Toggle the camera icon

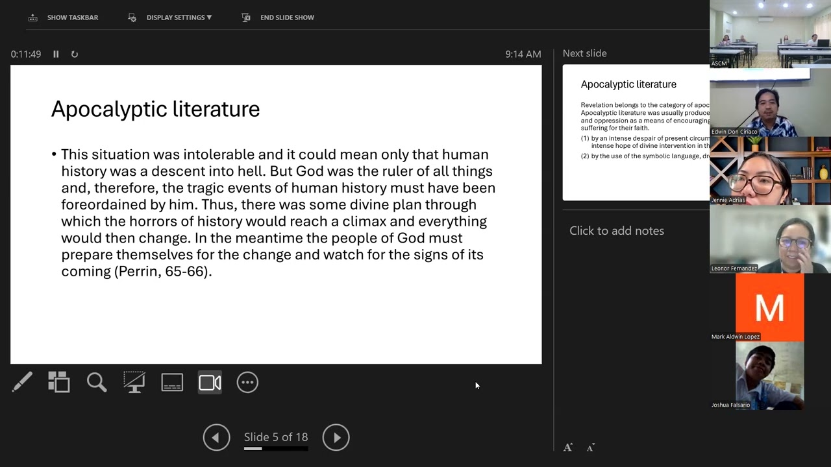[x=210, y=383]
